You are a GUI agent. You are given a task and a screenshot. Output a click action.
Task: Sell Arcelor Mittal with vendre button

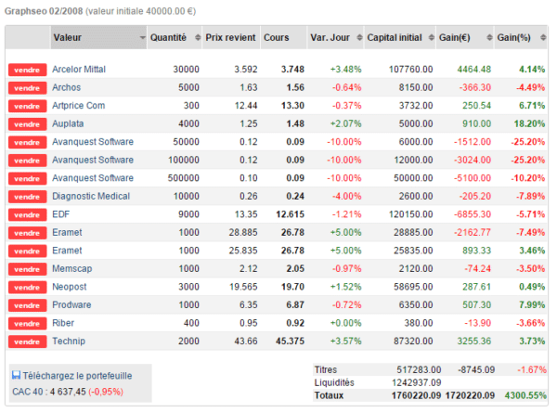pos(27,70)
